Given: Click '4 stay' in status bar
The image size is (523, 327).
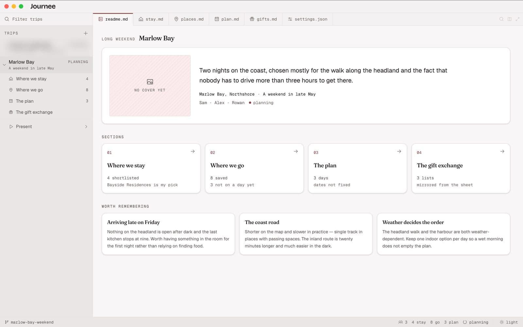Looking at the screenshot, I should tap(419, 322).
